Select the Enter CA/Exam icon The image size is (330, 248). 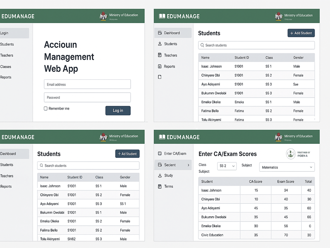[160, 154]
